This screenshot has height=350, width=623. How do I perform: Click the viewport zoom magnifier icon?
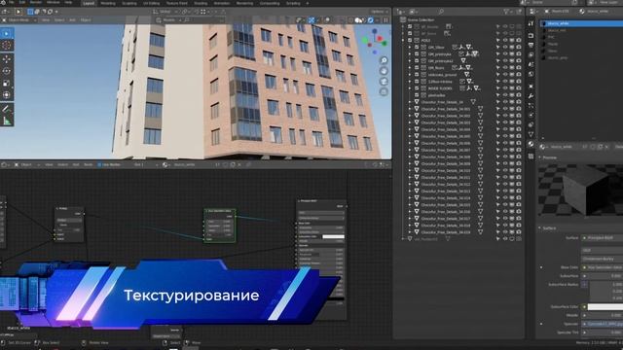384,60
